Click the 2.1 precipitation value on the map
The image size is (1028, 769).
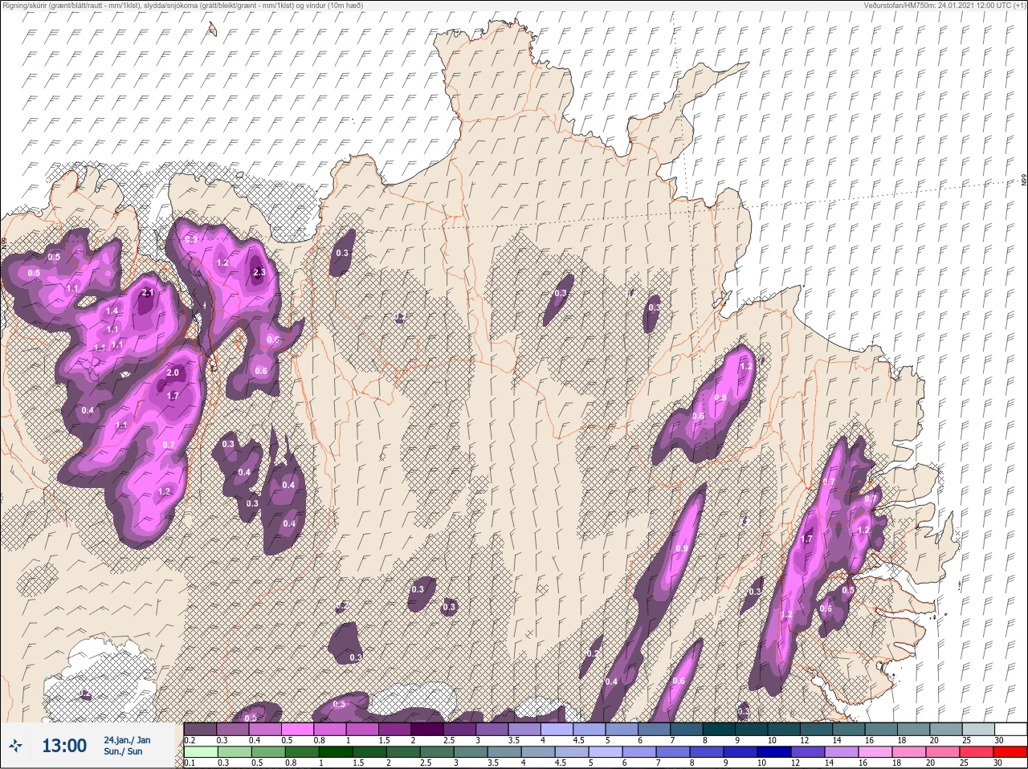pyautogui.click(x=147, y=293)
